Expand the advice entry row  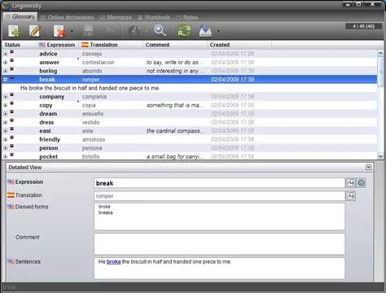(5, 54)
